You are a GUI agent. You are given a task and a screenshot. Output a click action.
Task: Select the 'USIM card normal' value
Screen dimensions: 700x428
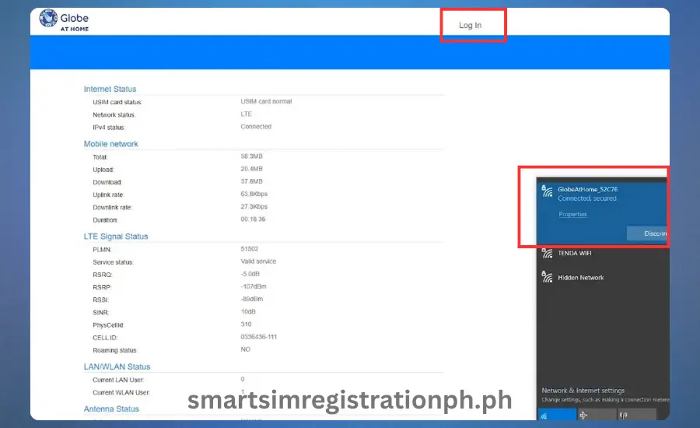pyautogui.click(x=266, y=101)
